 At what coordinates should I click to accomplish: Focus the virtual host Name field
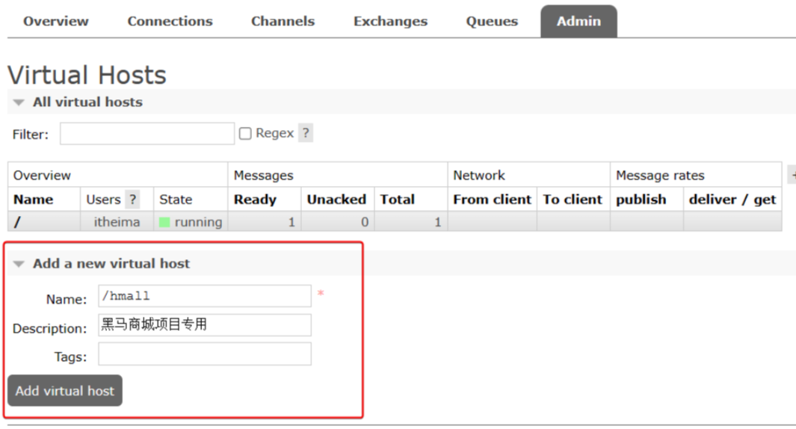click(204, 296)
